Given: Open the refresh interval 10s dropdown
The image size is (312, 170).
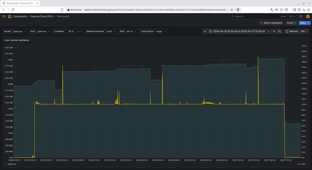Looking at the screenshot, I should pos(304,32).
